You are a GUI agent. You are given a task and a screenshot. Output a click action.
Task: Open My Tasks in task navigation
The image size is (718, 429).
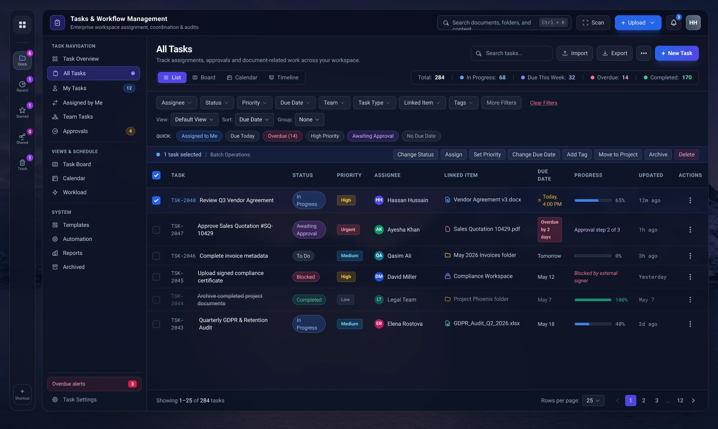[x=93, y=88]
